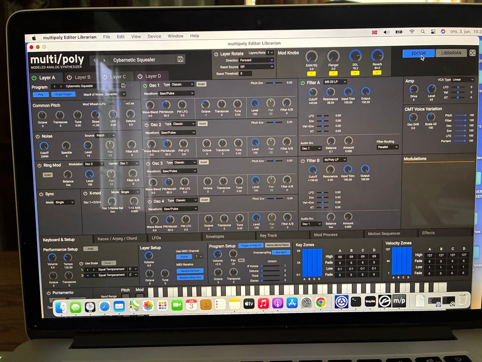The width and height of the screenshot is (482, 362).
Task: Click the Key Zones blue bar display
Action: (312, 263)
